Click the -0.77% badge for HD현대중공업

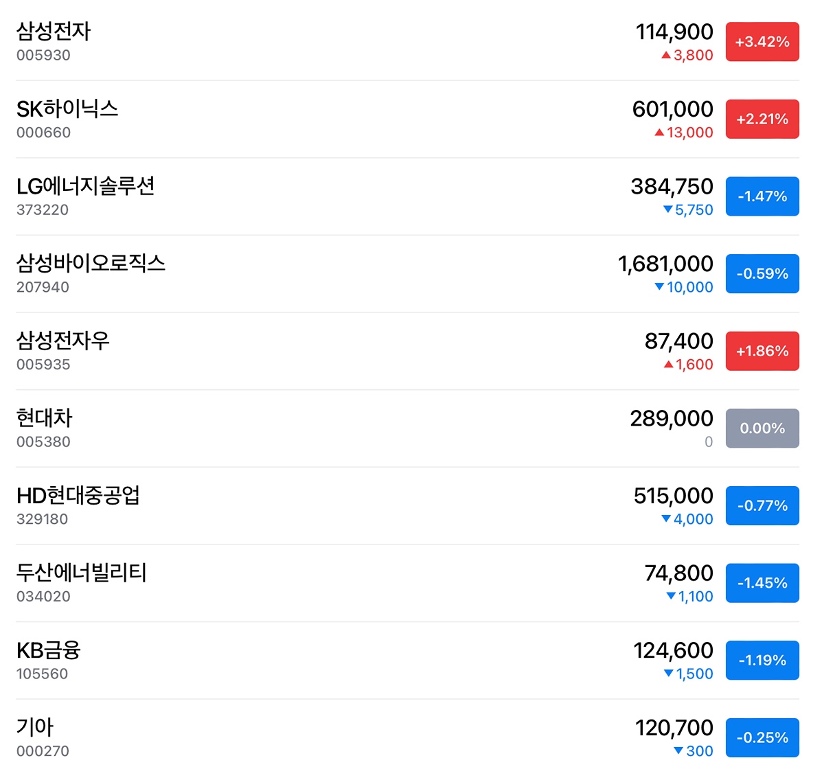762,506
